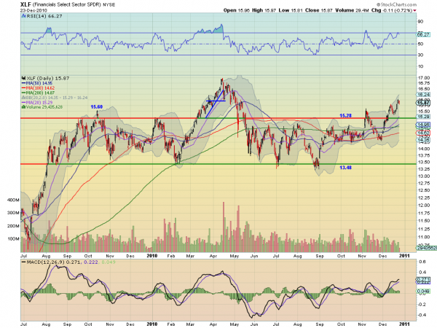This screenshot has width=437, height=328.
Task: Click the 90 level on the RSI axis
Action: click(x=420, y=21)
